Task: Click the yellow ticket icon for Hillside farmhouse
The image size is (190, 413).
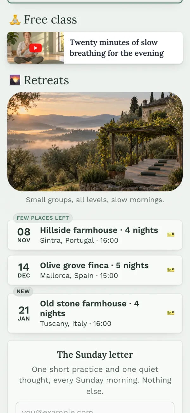Action: (171, 235)
